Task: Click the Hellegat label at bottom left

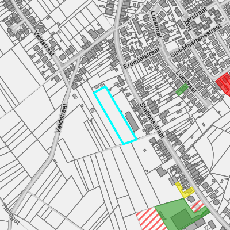Action: click(x=11, y=214)
